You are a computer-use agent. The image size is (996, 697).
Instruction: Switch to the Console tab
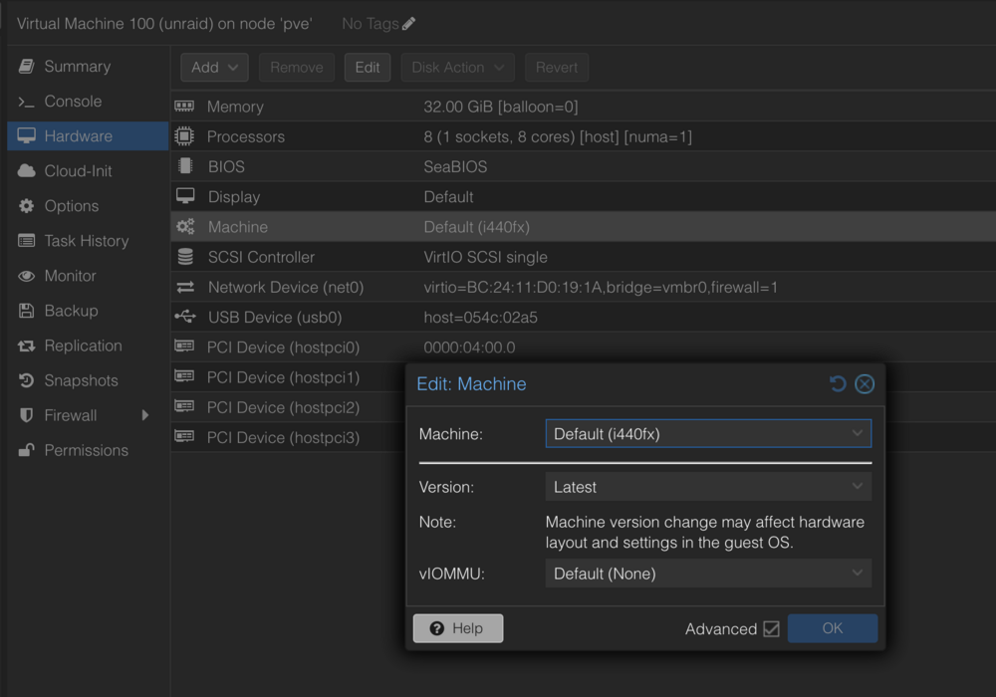(73, 101)
